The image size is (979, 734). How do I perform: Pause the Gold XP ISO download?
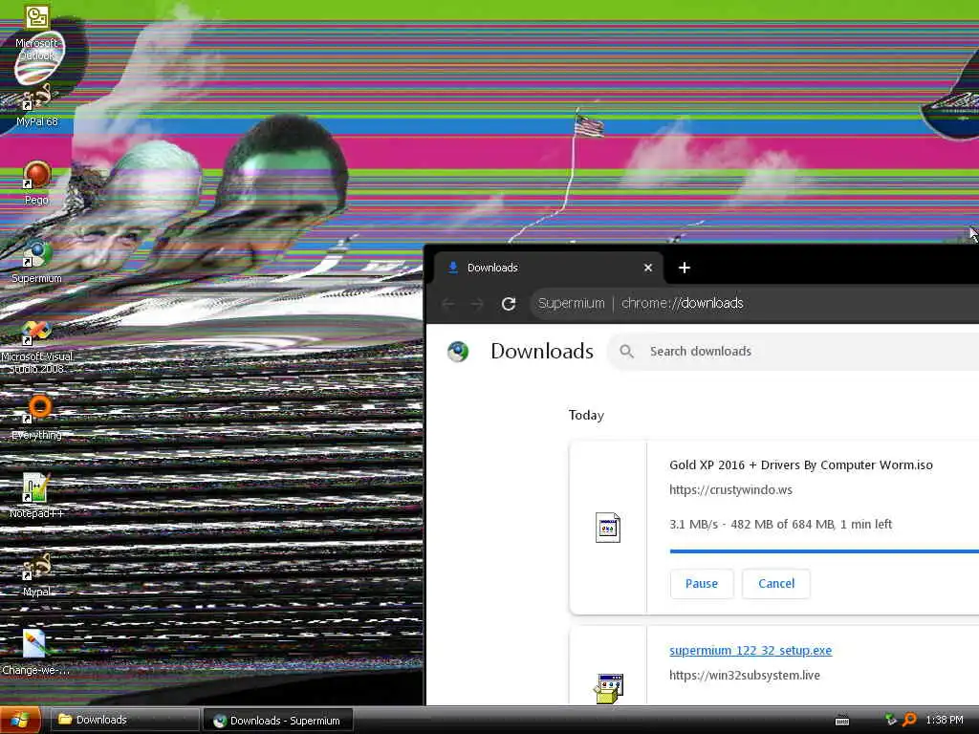pyautogui.click(x=702, y=584)
